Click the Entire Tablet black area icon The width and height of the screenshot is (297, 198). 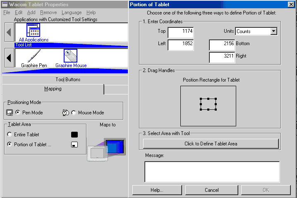pyautogui.click(x=74, y=135)
